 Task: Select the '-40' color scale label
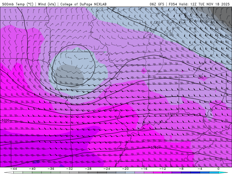click(32, 169)
